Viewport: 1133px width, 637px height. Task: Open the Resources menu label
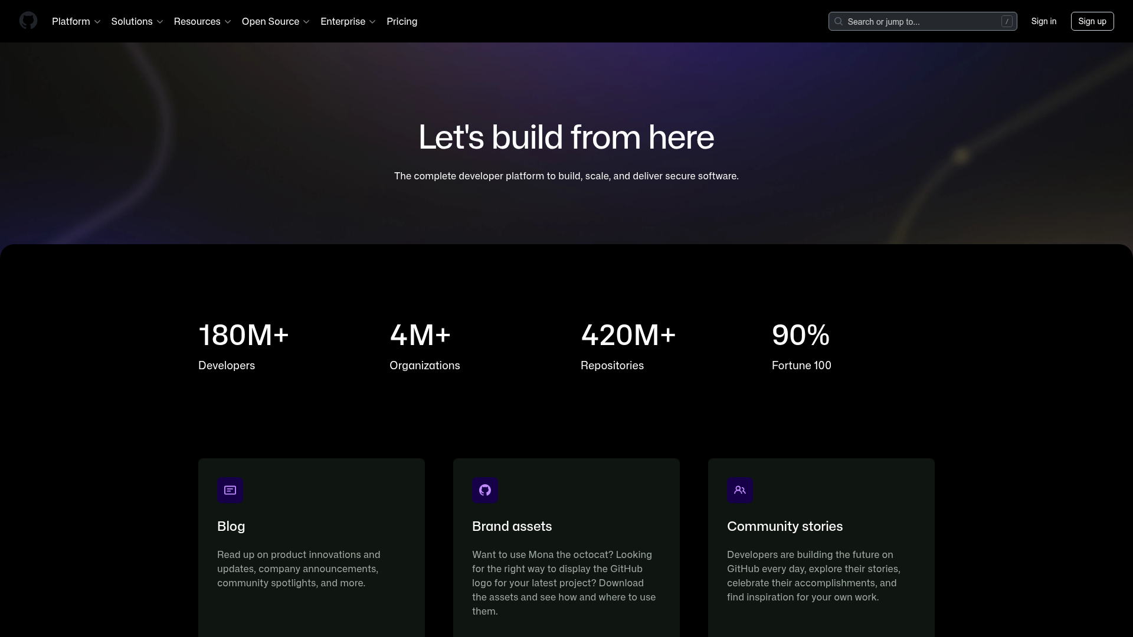pyautogui.click(x=197, y=21)
